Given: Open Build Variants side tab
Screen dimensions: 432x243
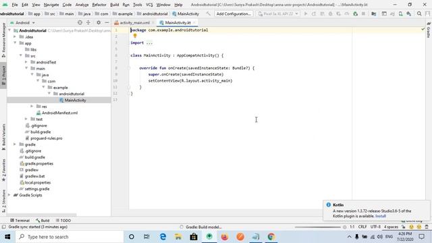Looking at the screenshot, I should [x=3, y=137].
